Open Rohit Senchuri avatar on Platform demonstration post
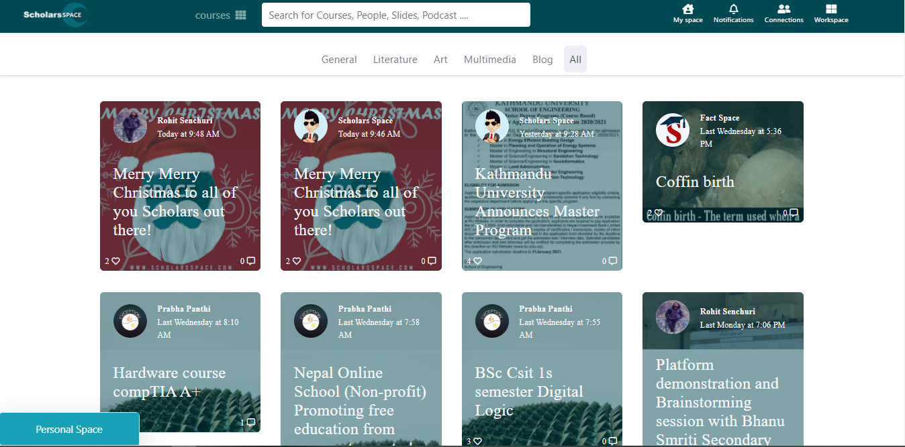The height and width of the screenshot is (447, 905). coord(673,317)
